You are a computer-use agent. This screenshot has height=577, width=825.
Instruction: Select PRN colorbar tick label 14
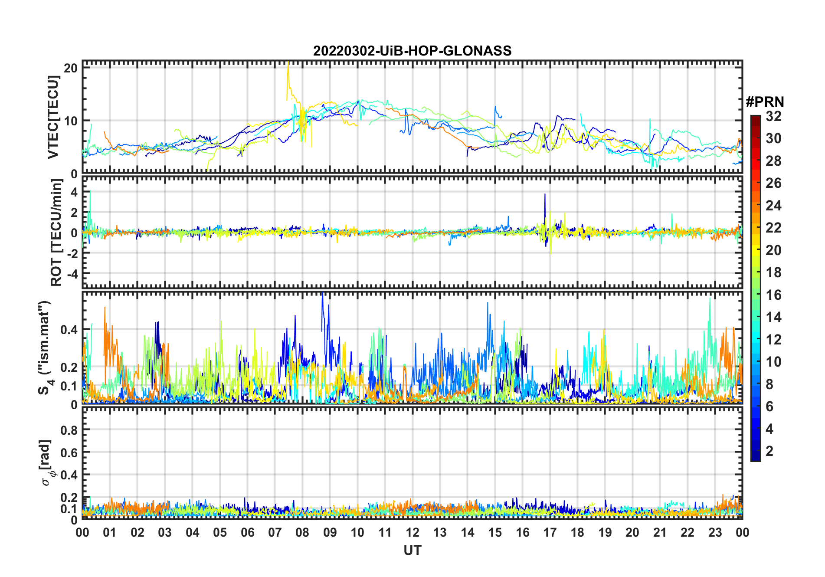click(x=773, y=317)
